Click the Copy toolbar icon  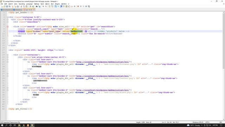pos(24,6)
